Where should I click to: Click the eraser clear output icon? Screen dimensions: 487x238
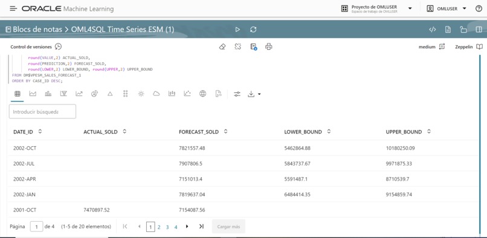[x=222, y=47]
